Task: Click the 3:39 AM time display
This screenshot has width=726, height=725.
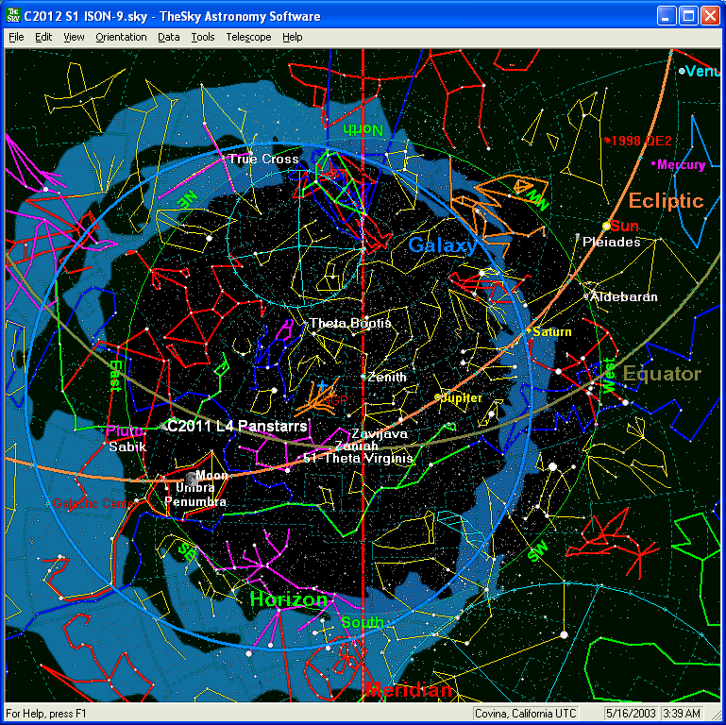Action: coord(683,714)
